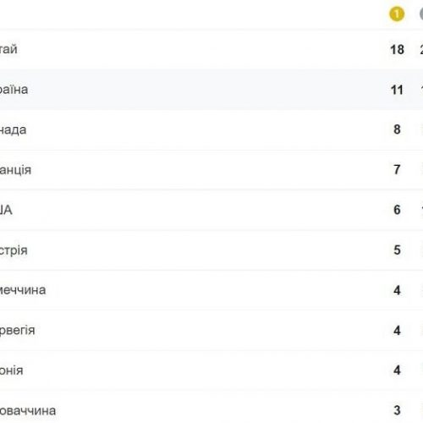Click the gold medal column icon
Image resolution: width=423 pixels, height=423 pixels.
click(397, 14)
